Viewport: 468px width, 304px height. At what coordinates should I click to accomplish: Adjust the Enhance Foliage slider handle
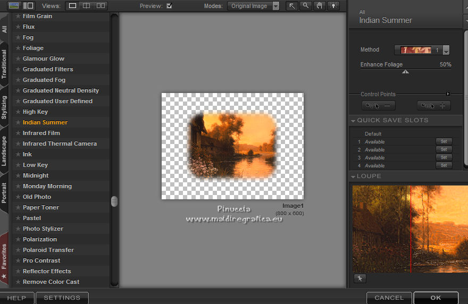point(405,72)
